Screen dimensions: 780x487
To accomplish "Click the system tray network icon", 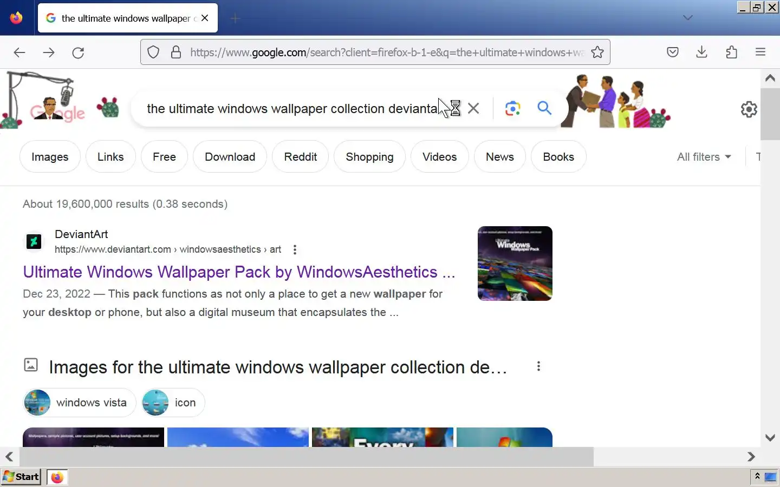I will [770, 477].
